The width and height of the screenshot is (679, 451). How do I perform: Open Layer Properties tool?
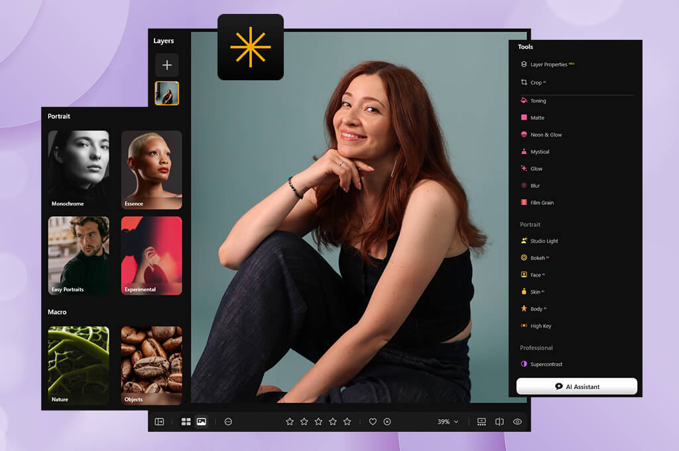547,64
